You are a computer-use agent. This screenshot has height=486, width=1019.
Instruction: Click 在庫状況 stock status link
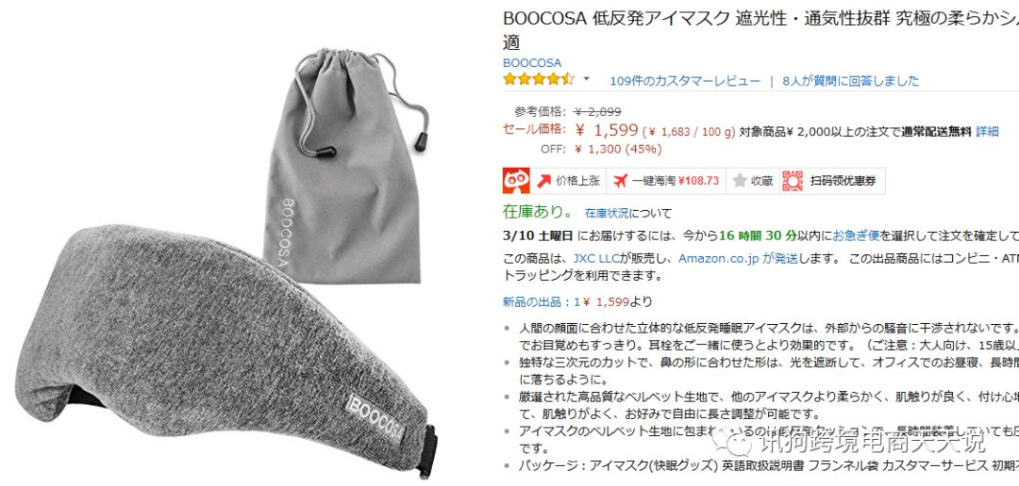(x=607, y=213)
